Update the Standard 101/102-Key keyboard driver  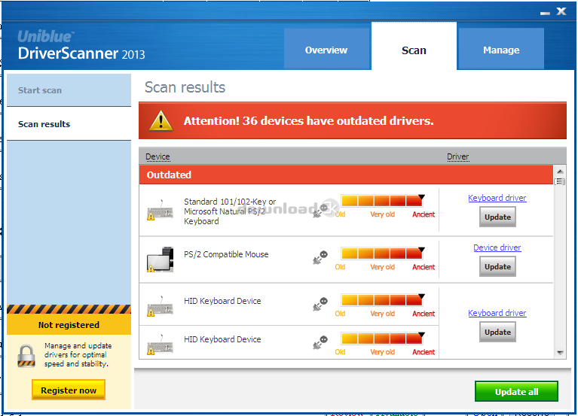tap(497, 217)
